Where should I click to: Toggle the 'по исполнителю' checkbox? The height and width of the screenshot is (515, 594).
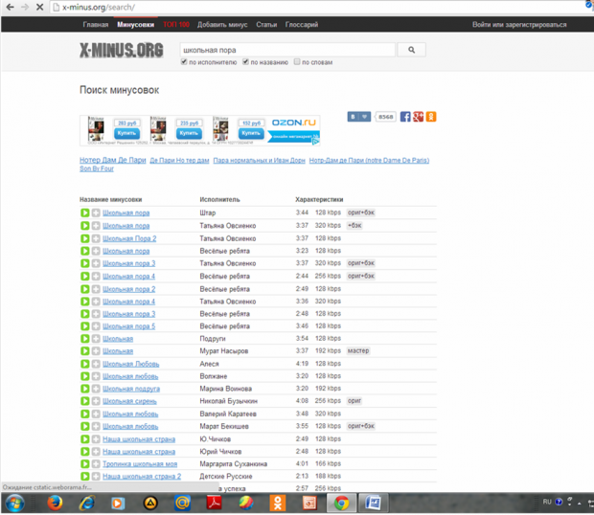pyautogui.click(x=184, y=61)
